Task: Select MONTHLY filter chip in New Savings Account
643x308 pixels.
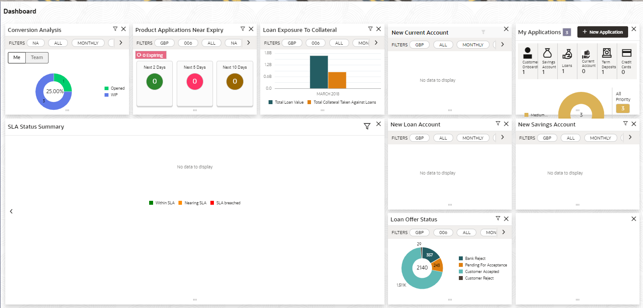Action: (x=600, y=138)
